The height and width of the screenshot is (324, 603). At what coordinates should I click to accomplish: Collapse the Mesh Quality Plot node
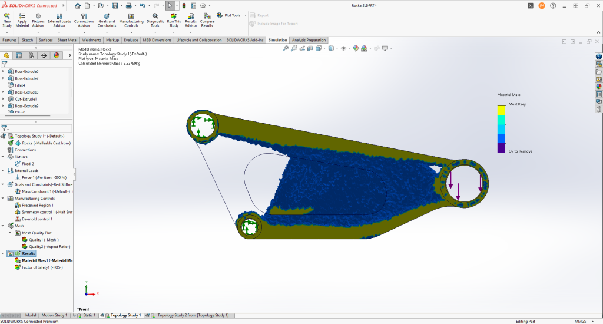click(x=10, y=233)
